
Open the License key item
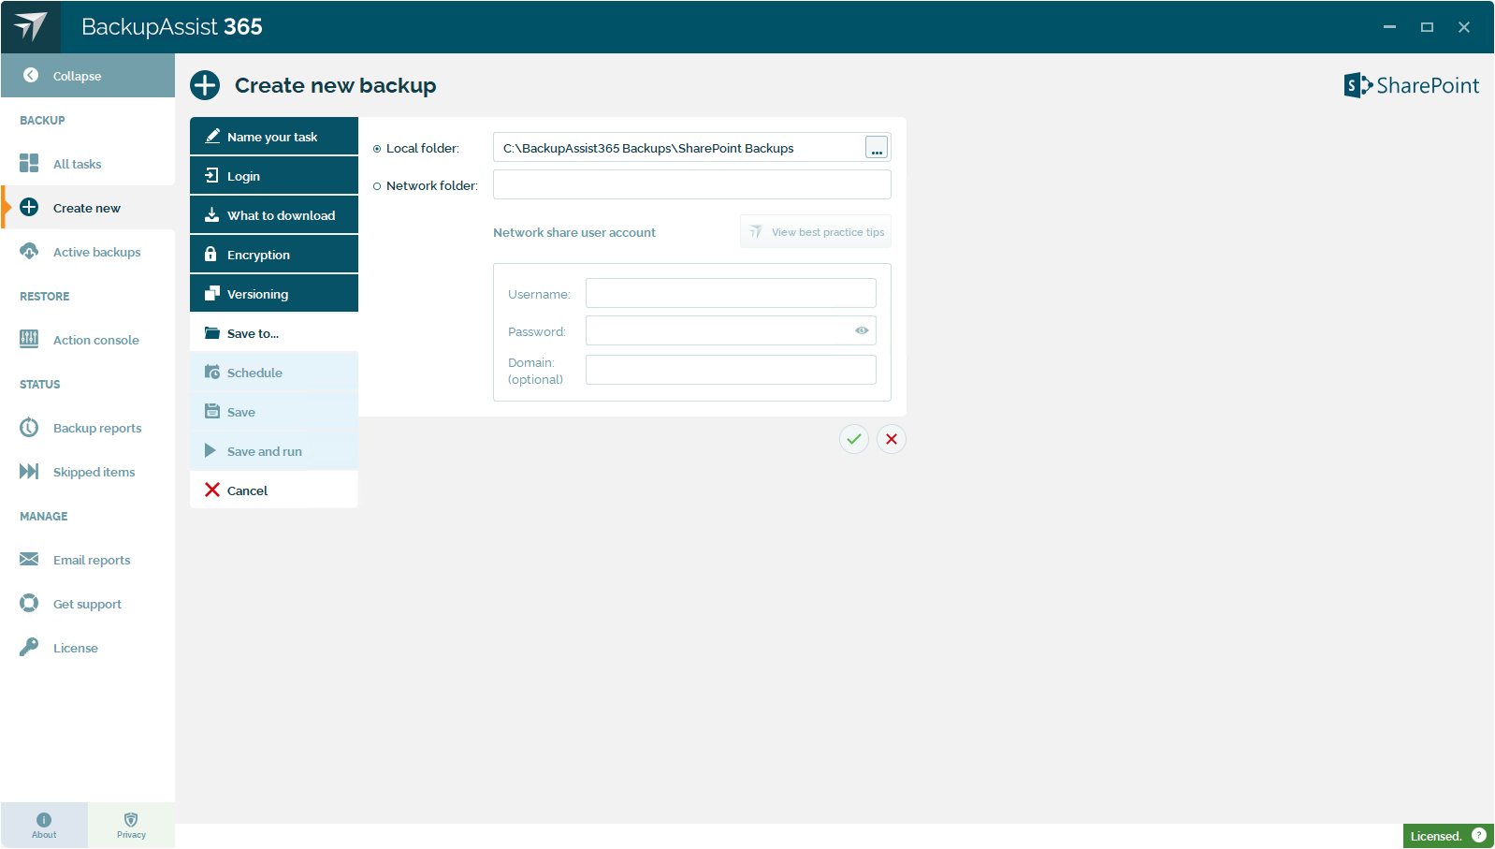[x=75, y=648]
